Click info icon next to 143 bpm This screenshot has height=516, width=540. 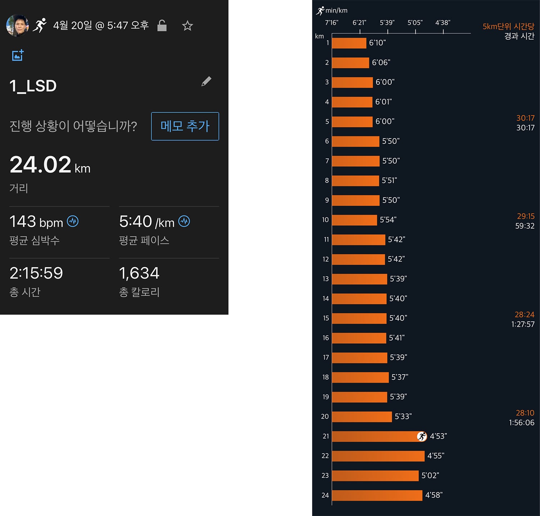coord(73,221)
